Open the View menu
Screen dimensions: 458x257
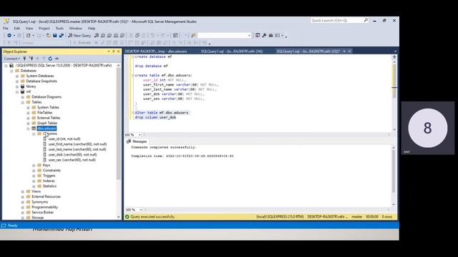(29, 29)
